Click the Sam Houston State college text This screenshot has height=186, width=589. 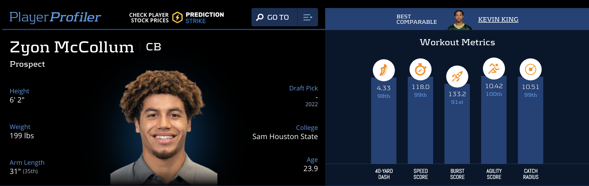point(285,136)
